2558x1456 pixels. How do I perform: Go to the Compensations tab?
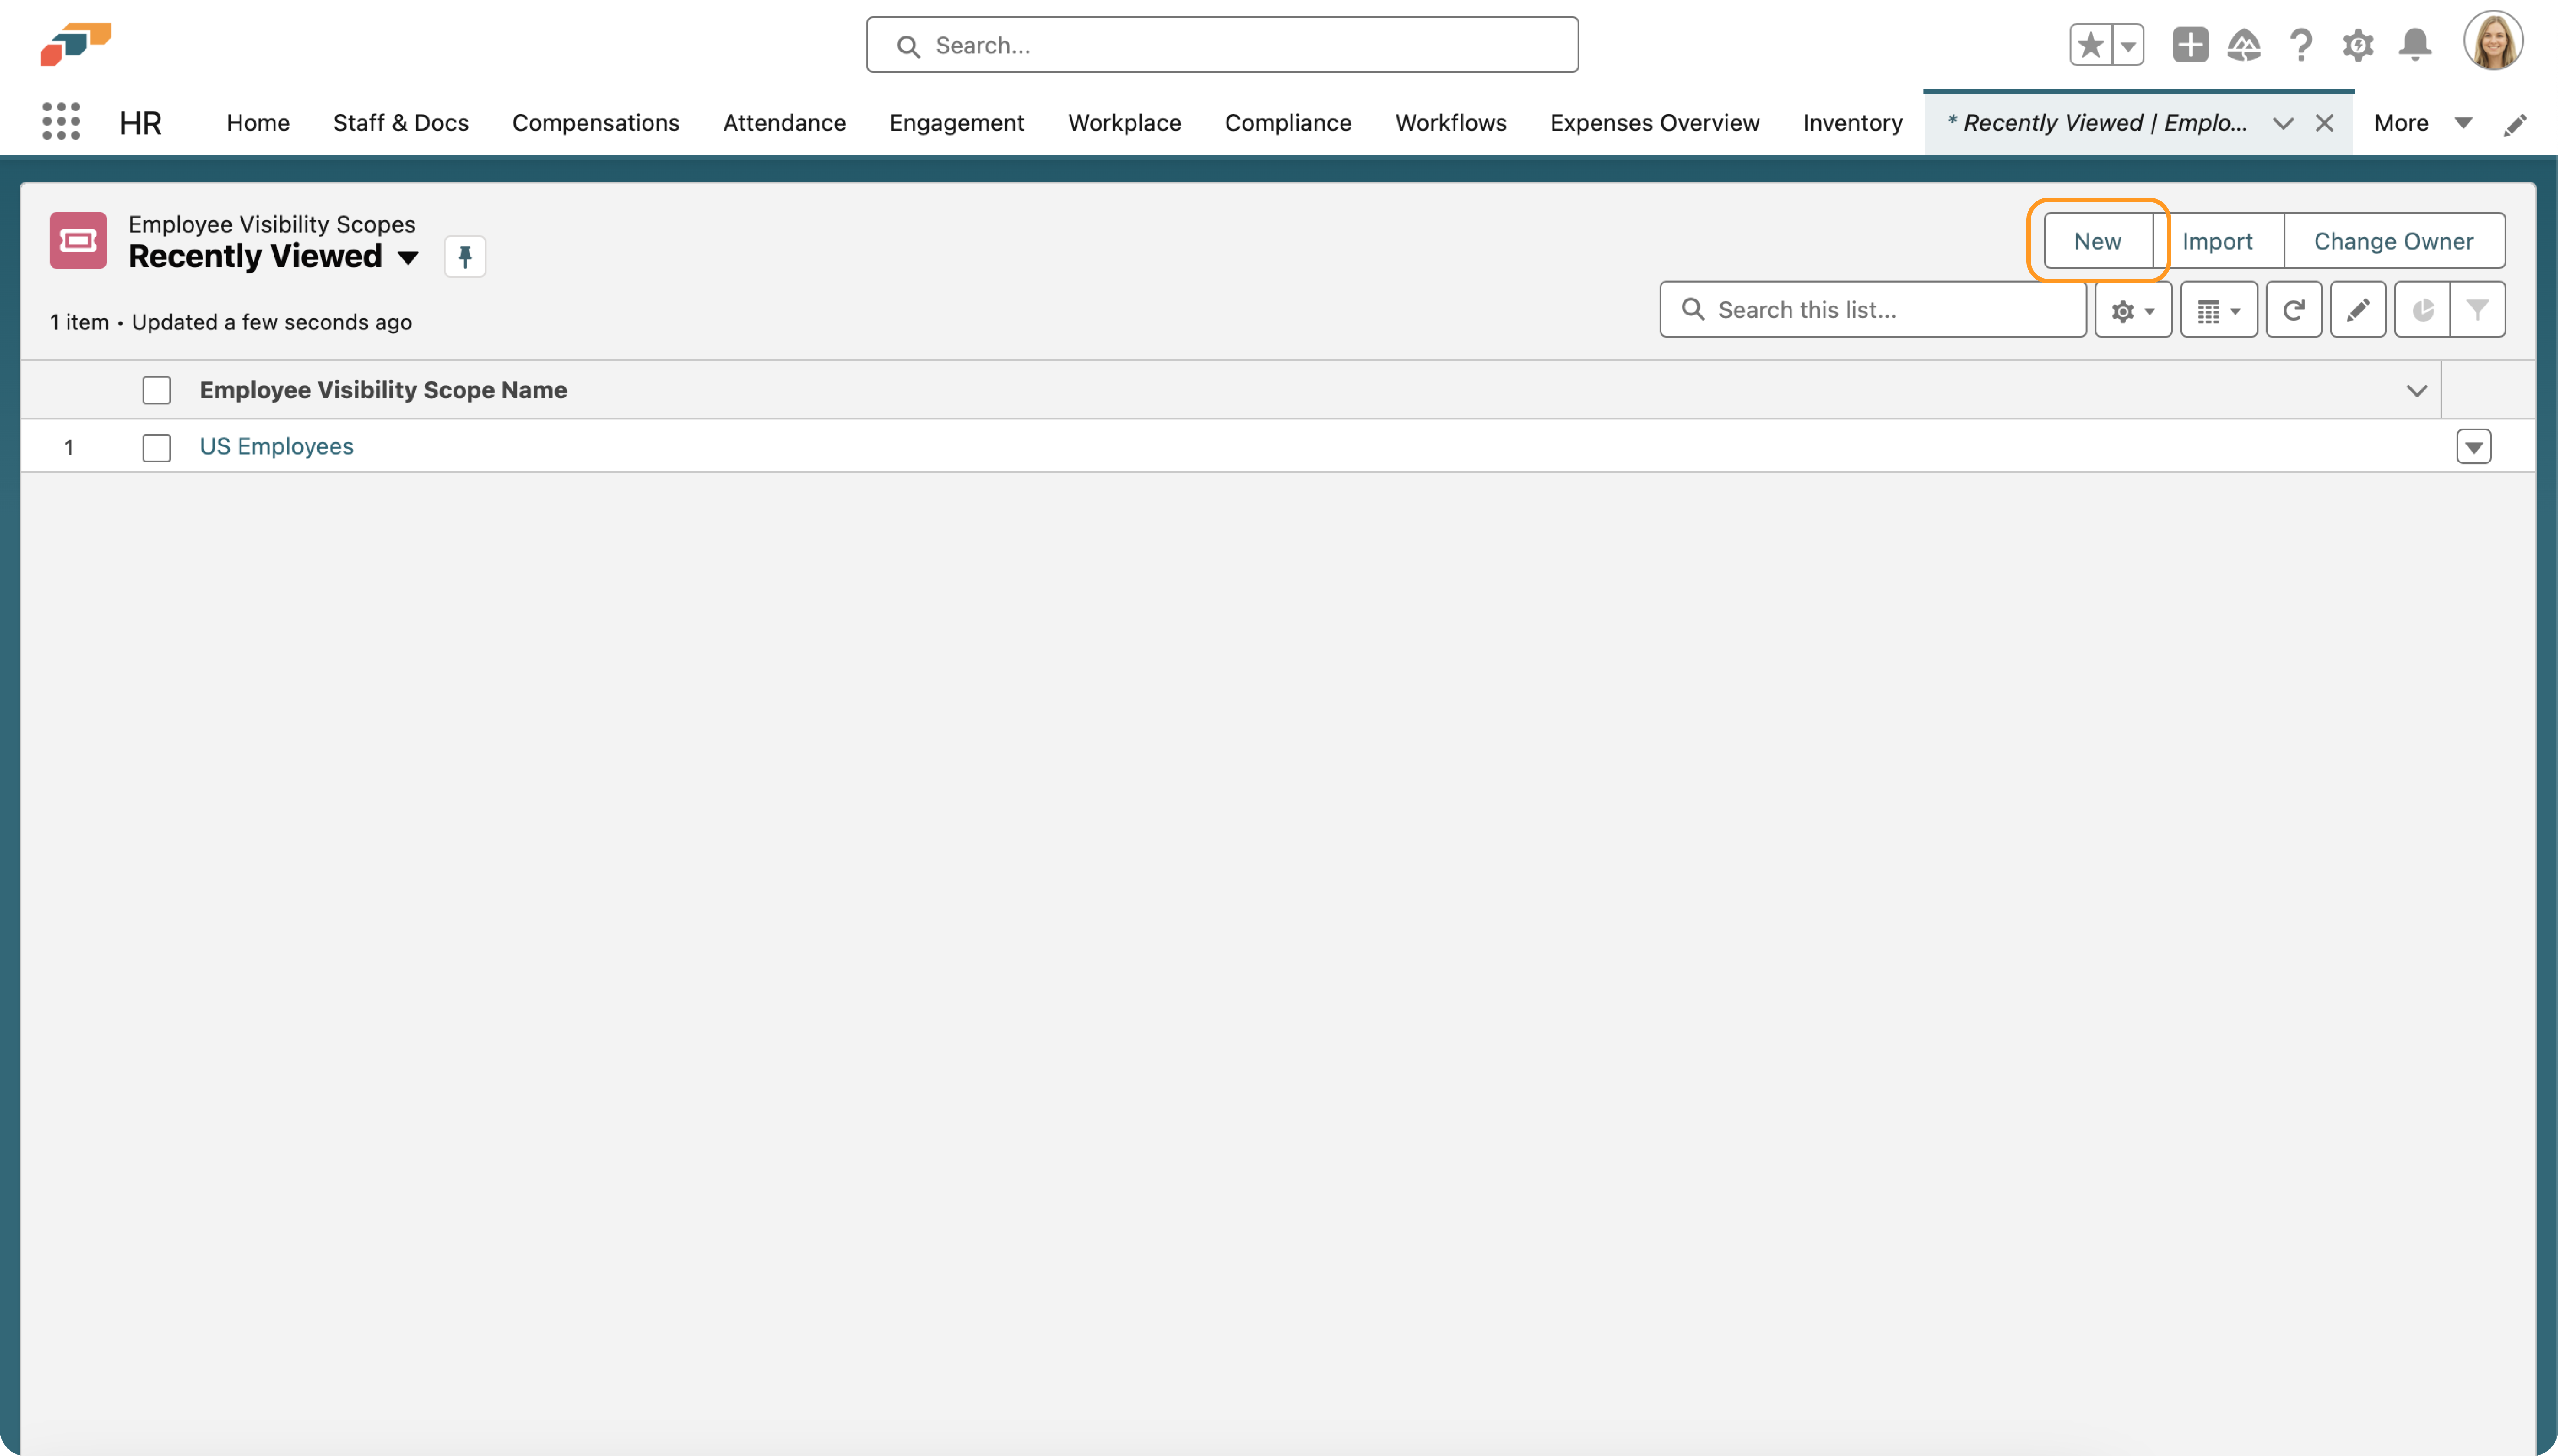595,123
